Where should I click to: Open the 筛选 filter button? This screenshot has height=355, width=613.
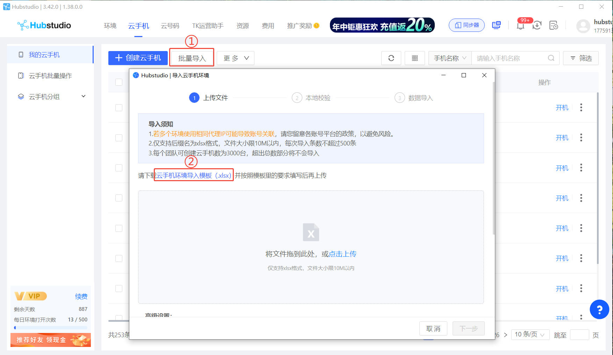coord(581,58)
